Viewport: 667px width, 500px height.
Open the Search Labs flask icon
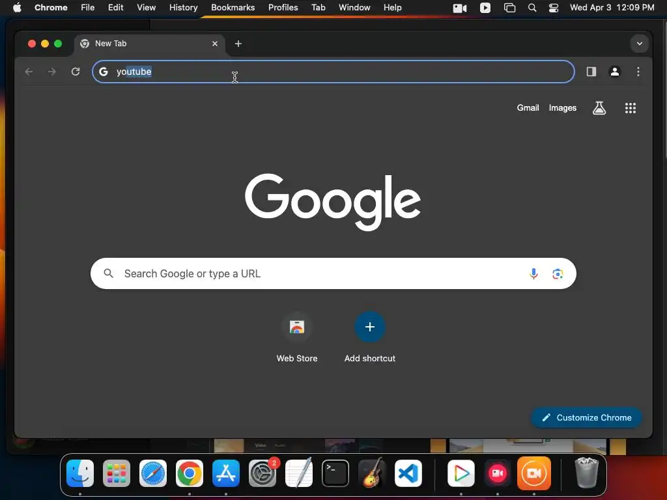(x=599, y=108)
